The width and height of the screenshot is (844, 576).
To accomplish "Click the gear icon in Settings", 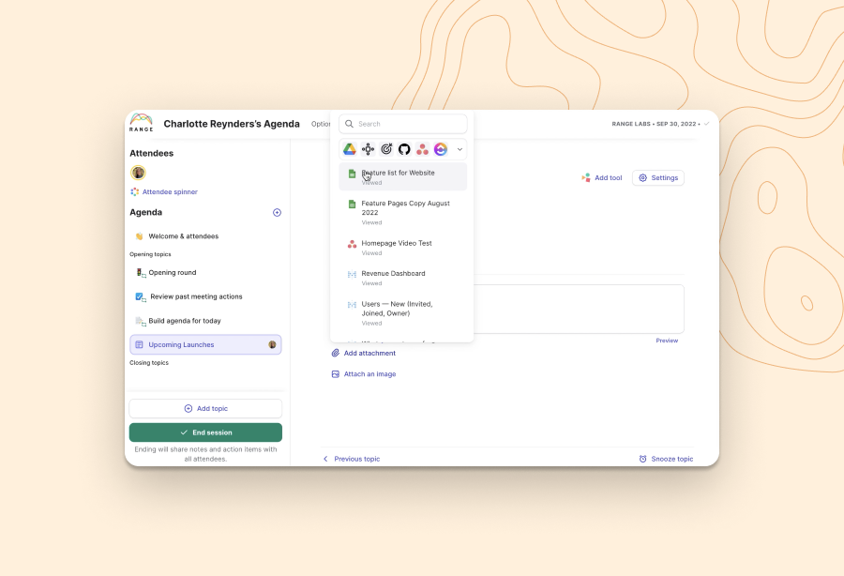I will 642,177.
